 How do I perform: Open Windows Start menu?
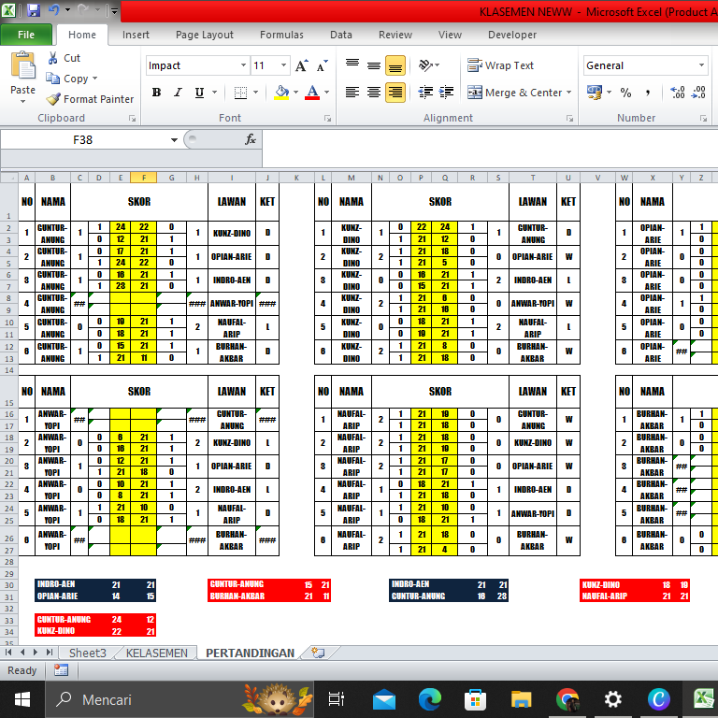coord(22,699)
